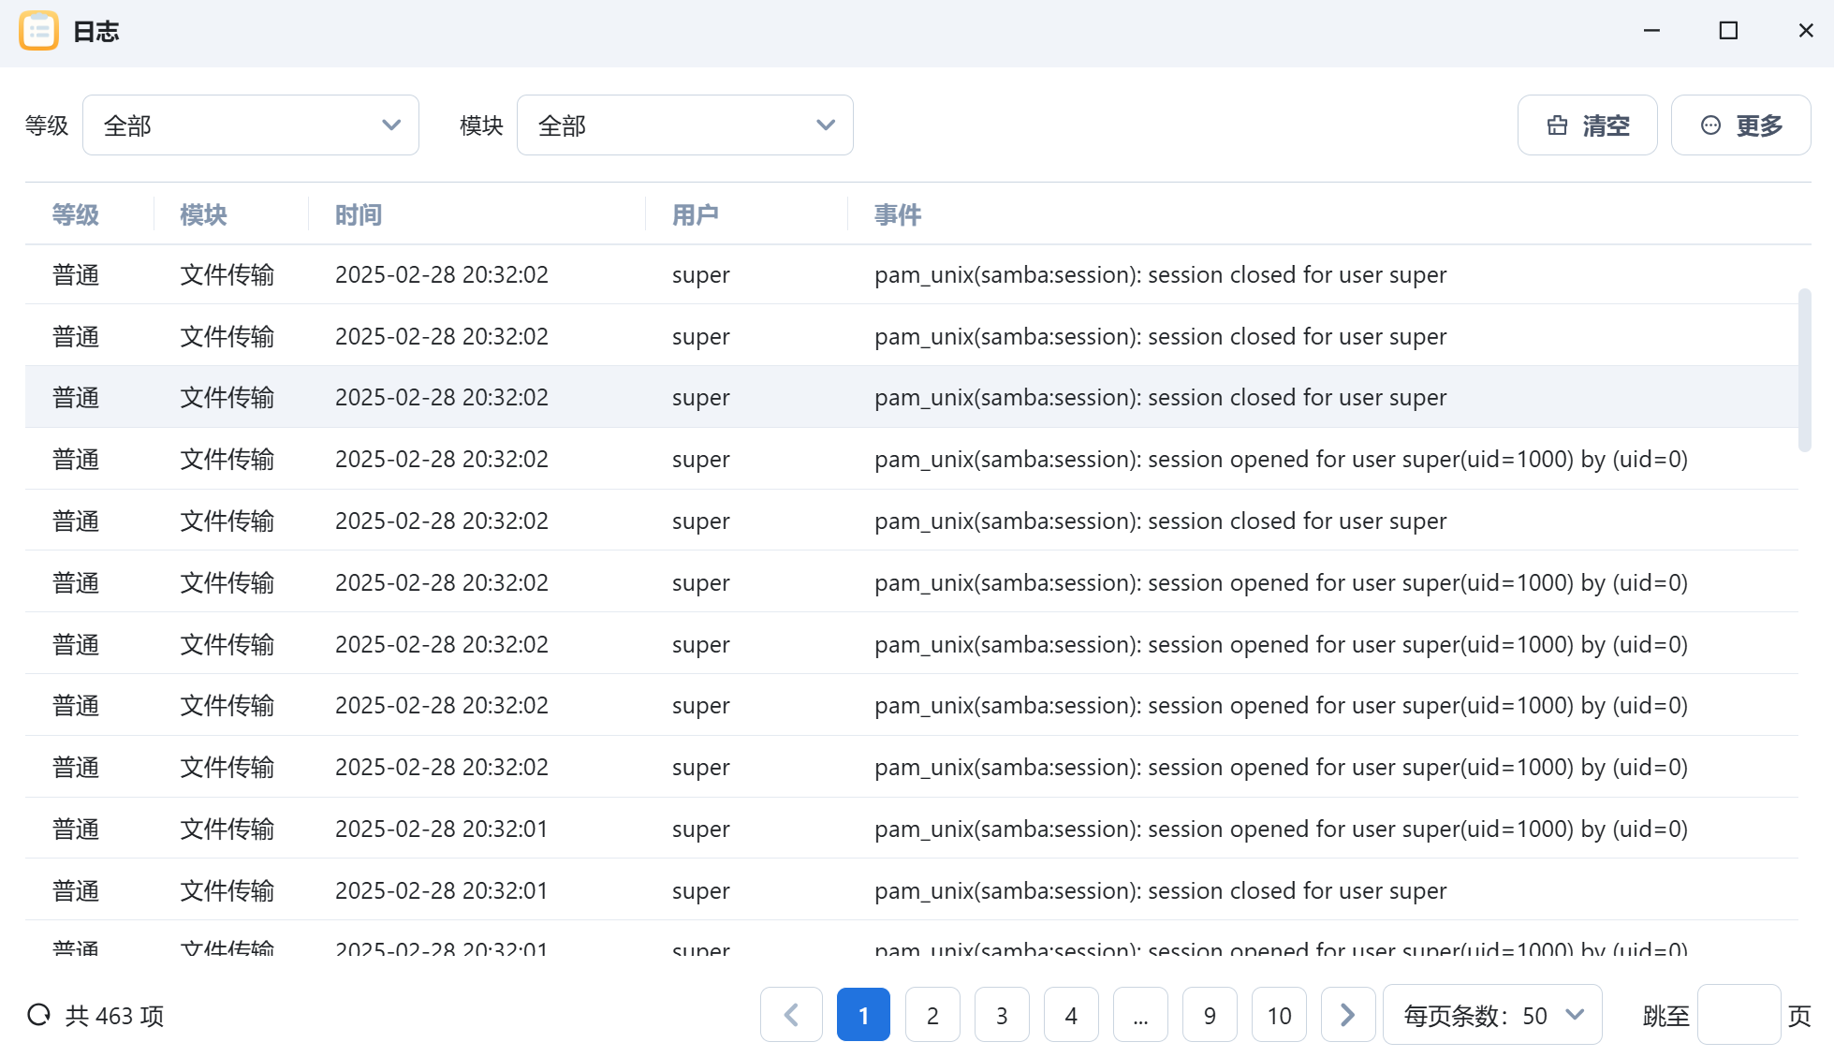Select the first log row's session closed event
Image resolution: width=1834 pixels, height=1057 pixels.
point(1160,274)
